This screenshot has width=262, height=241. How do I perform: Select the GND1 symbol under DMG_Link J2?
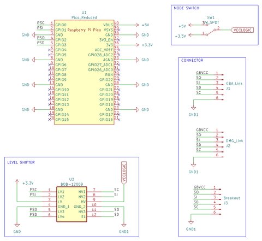pyautogui.click(x=193, y=169)
